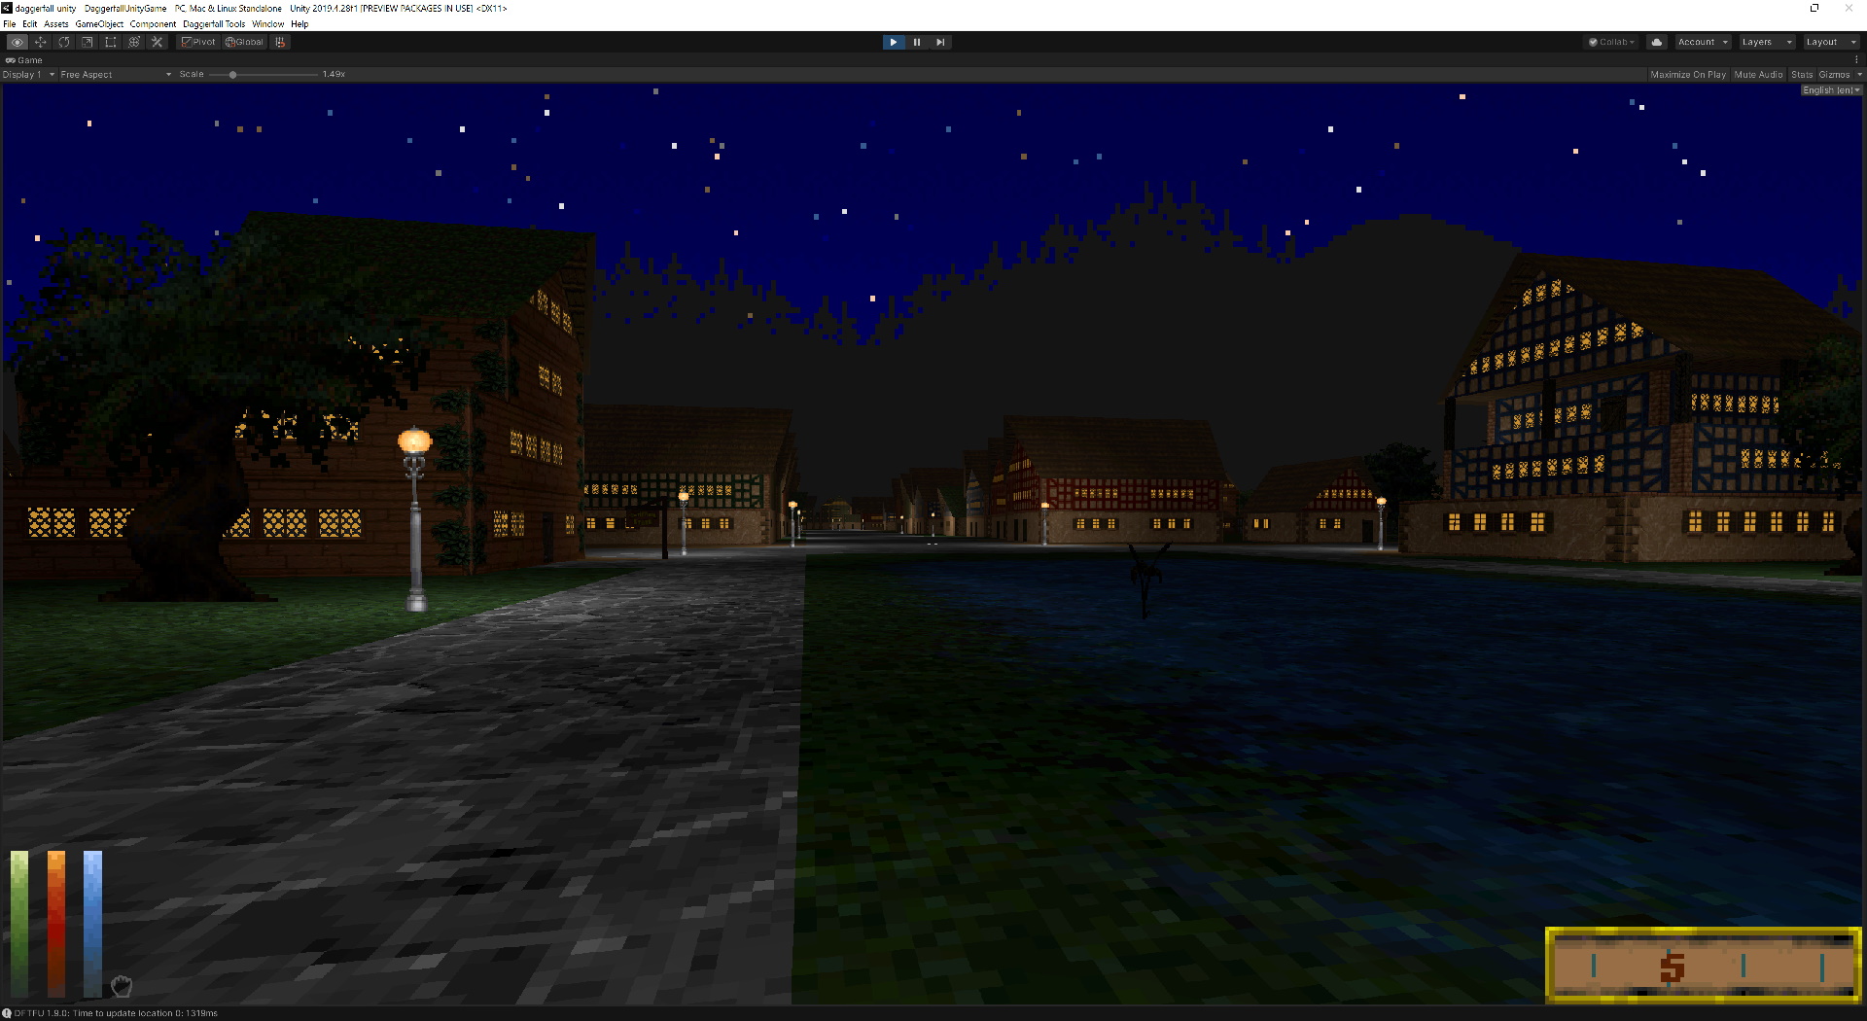This screenshot has height=1021, width=1867.
Task: Click the lit street lamp near the tree
Action: (415, 517)
